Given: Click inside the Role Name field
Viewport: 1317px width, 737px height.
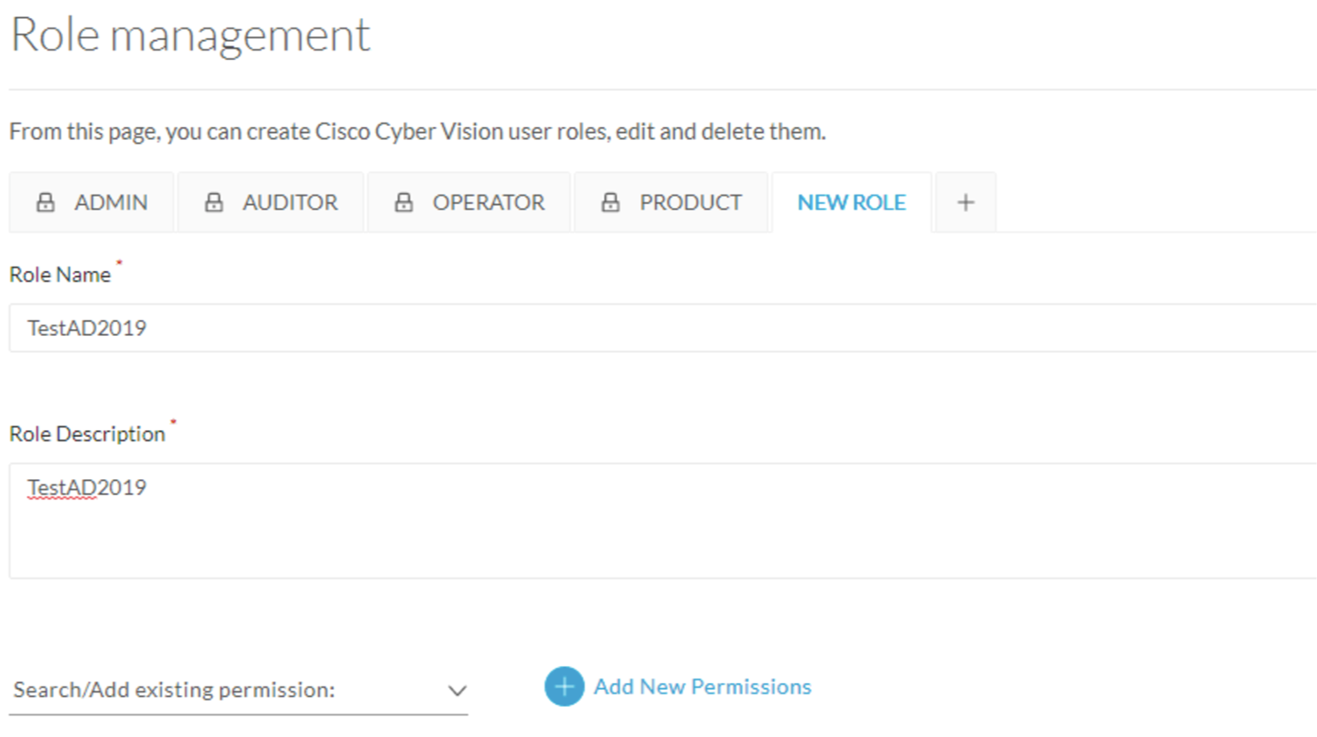Looking at the screenshot, I should [x=343, y=328].
